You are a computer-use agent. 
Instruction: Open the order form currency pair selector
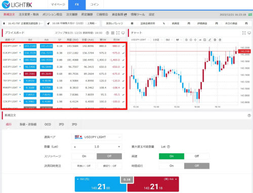pos(97,137)
